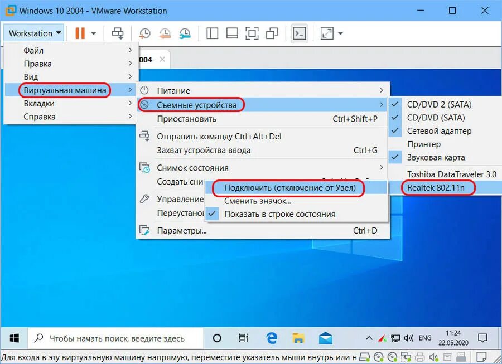The width and height of the screenshot is (502, 364).
Task: Choose Отправить команду Ctrl+Alt+Del
Action: pos(263,136)
